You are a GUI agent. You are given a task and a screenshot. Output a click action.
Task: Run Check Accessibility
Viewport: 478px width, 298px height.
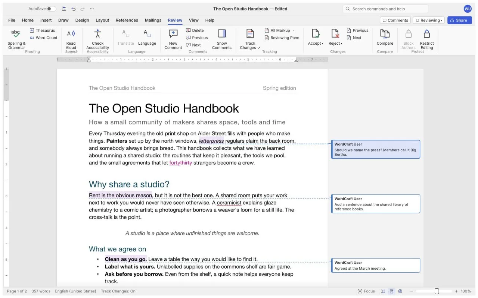[x=97, y=39]
